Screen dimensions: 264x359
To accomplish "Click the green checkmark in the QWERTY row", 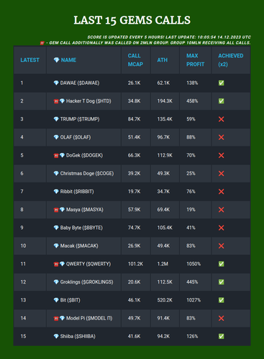I will [x=222, y=264].
